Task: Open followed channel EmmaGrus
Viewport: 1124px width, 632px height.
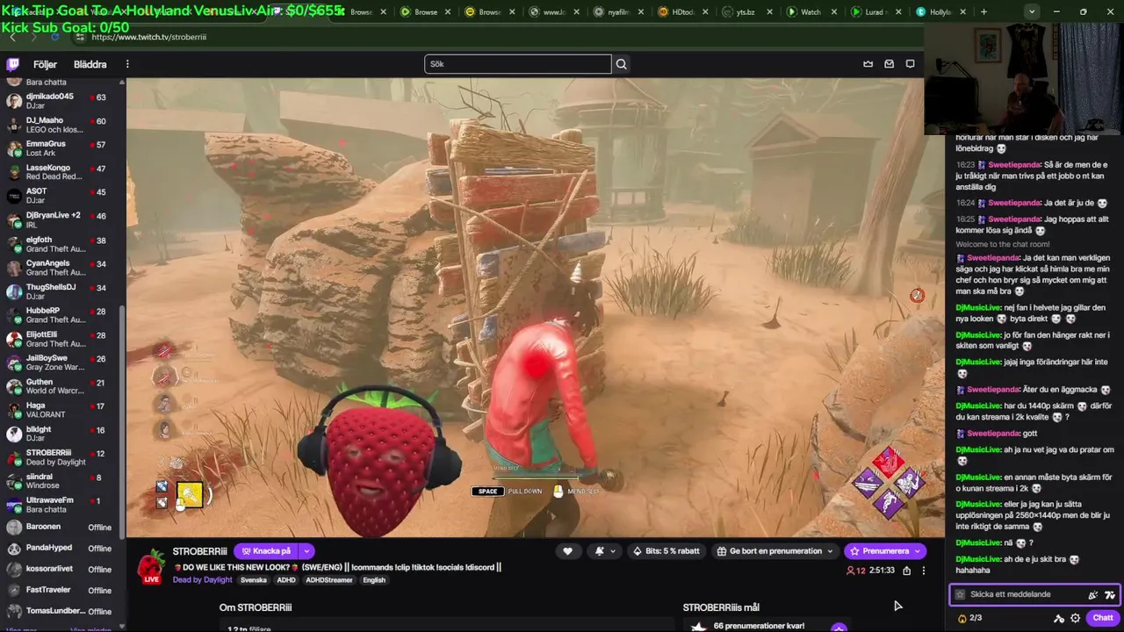Action: pyautogui.click(x=61, y=148)
